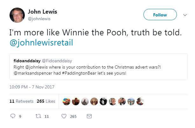View the 265 Likes list
195x128 pixels.
46,101
